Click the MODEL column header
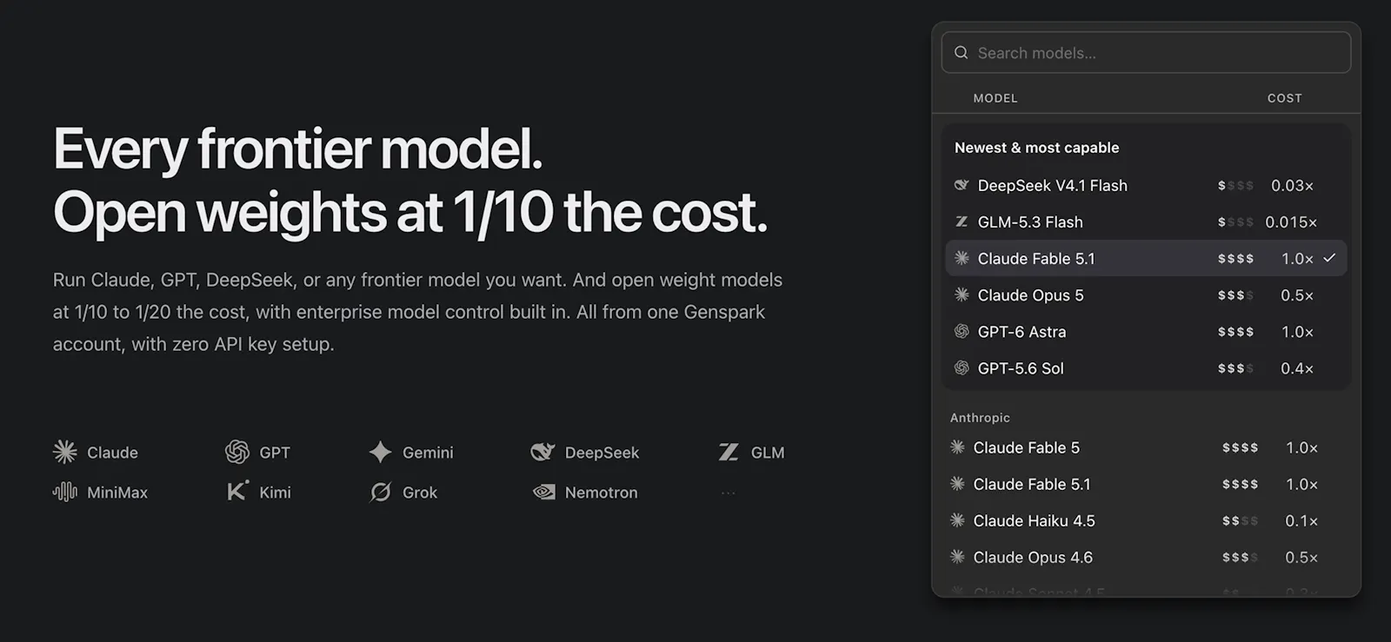This screenshot has height=642, width=1391. pos(995,98)
